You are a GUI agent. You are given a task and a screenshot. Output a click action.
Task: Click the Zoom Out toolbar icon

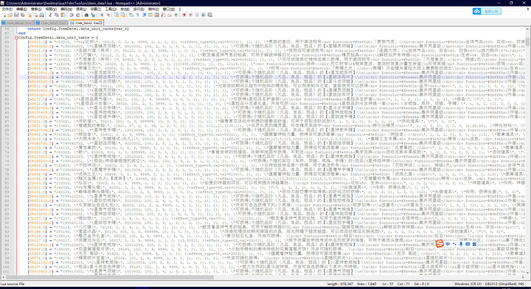108,15
